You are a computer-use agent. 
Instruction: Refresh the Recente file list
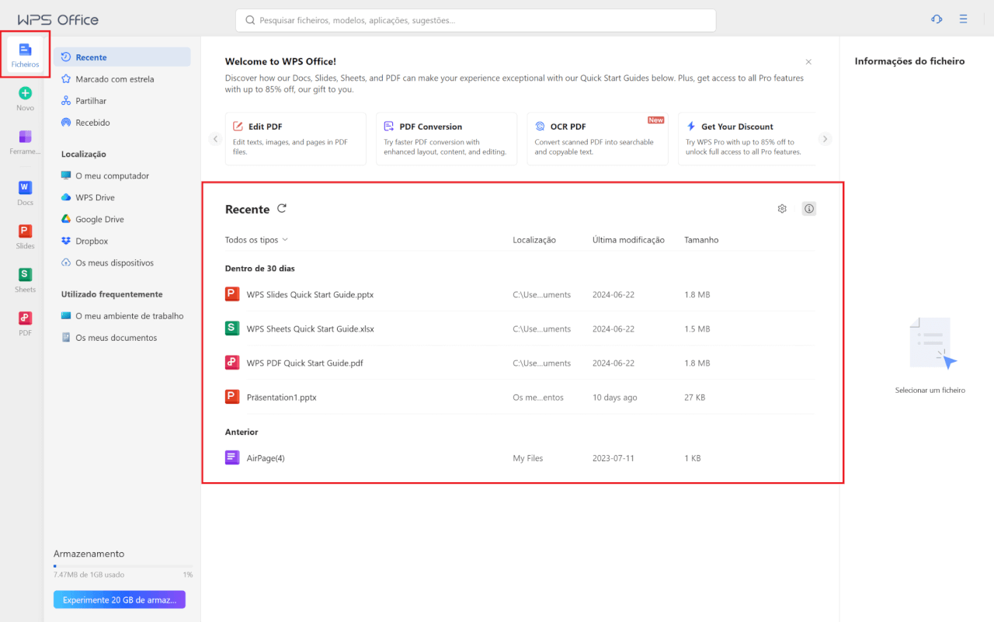click(282, 208)
